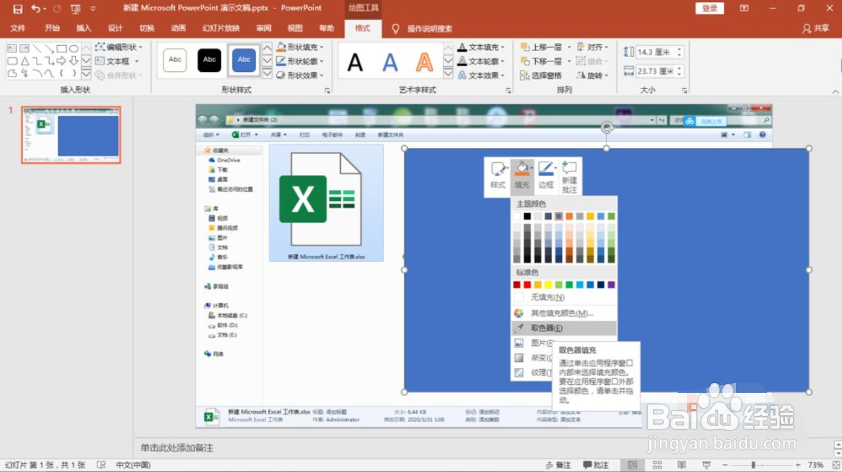
Task: Choose More Fill Colors (其他填充颜色)
Action: pyautogui.click(x=564, y=313)
